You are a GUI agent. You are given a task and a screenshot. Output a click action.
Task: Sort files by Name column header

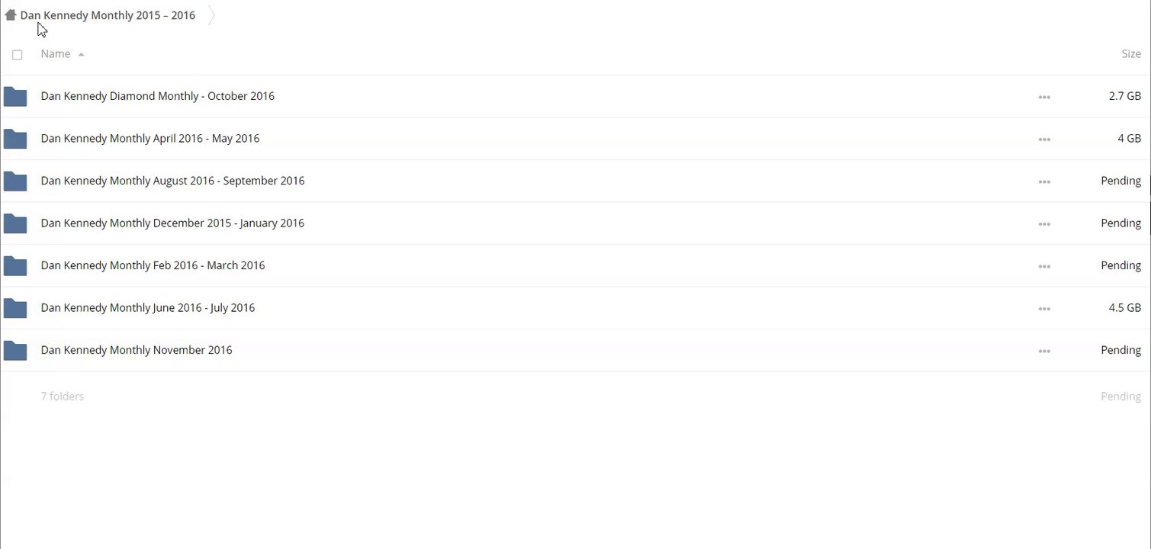pyautogui.click(x=56, y=54)
